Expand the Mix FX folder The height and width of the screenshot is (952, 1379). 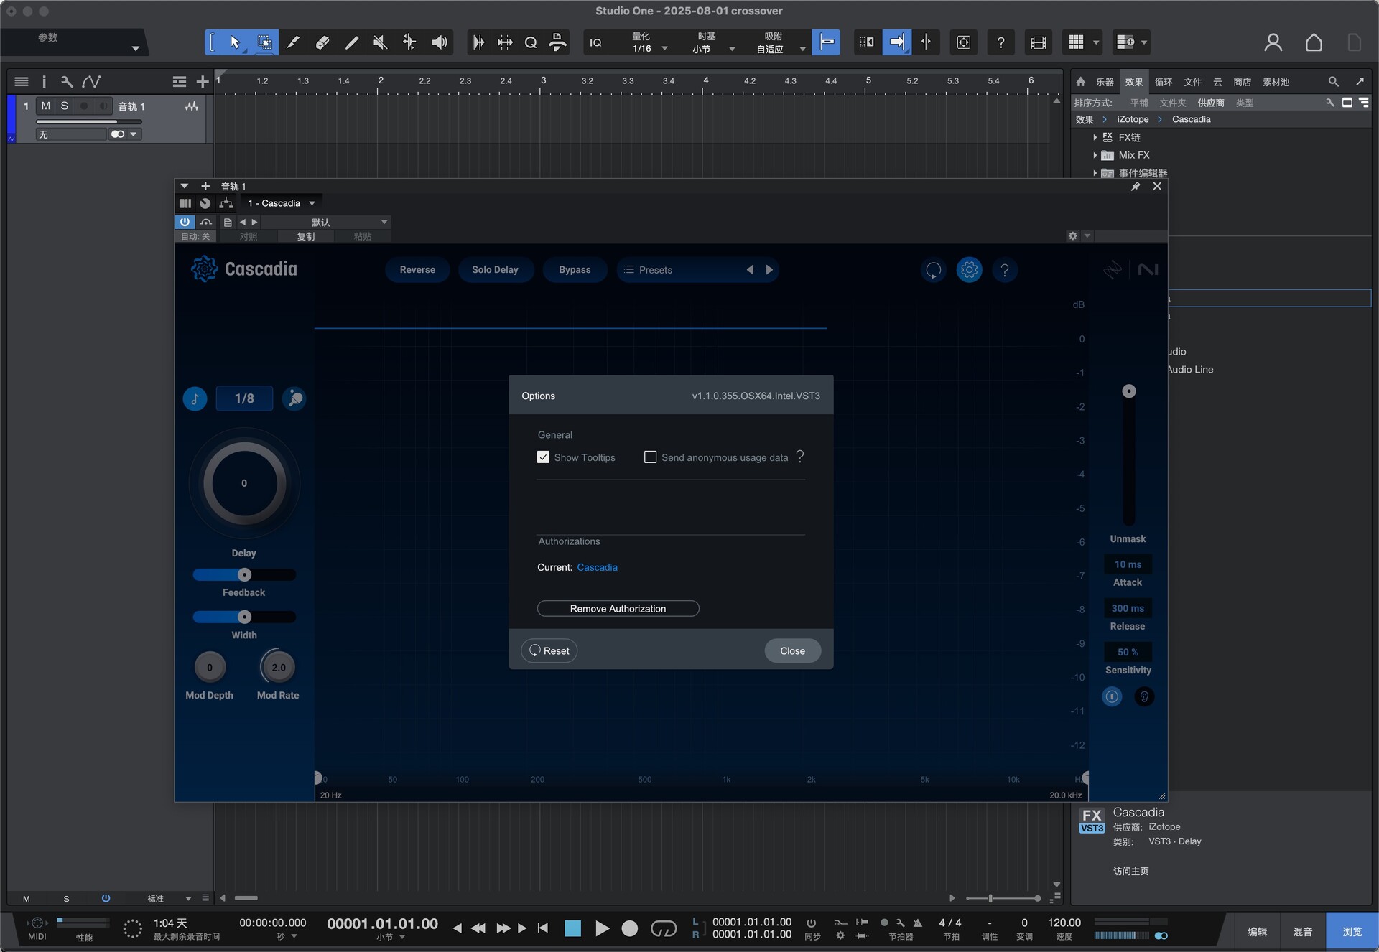click(1095, 155)
